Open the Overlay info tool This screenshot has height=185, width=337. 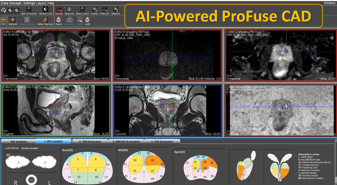coord(95,11)
